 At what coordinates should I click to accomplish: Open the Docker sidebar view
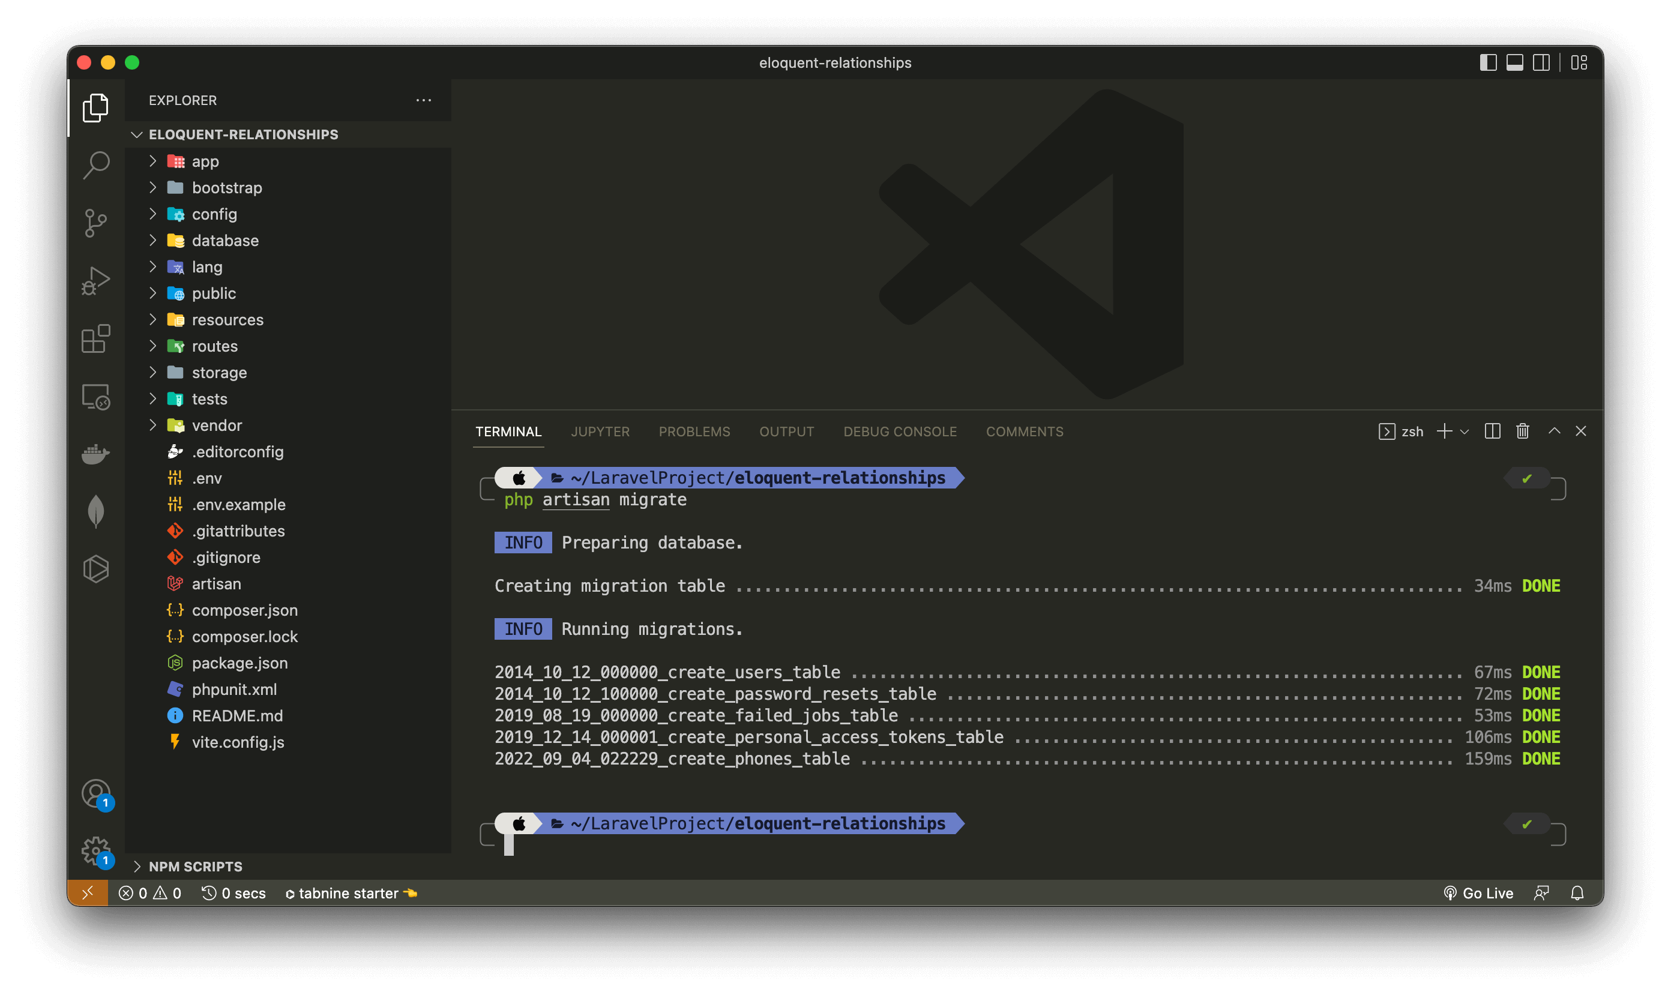pyautogui.click(x=96, y=454)
